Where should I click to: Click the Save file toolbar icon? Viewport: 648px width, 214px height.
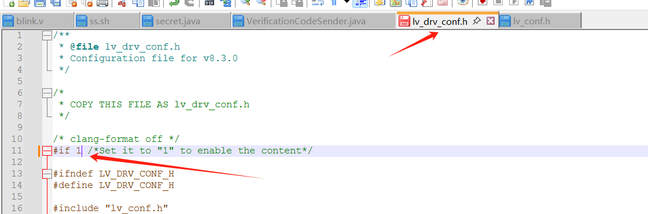pyautogui.click(x=40, y=3)
